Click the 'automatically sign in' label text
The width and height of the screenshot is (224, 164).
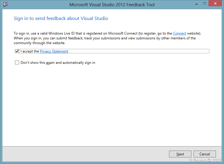click(79, 63)
